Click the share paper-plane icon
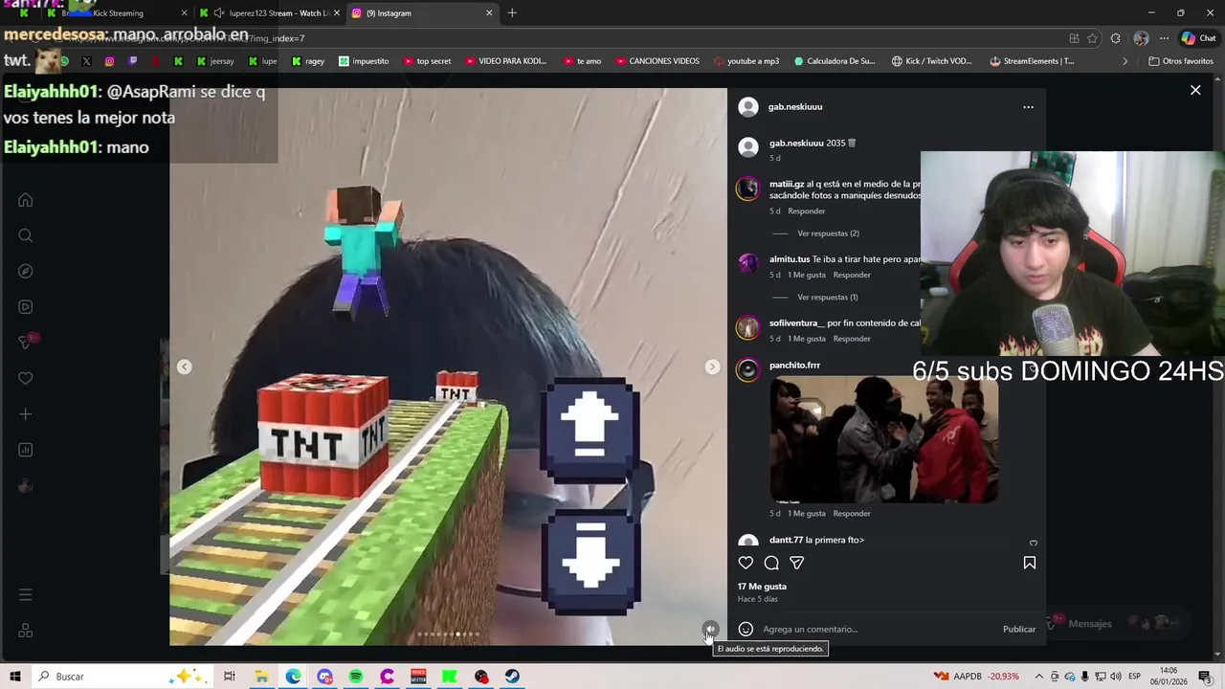Screen dimensions: 1225x689 [x=797, y=563]
